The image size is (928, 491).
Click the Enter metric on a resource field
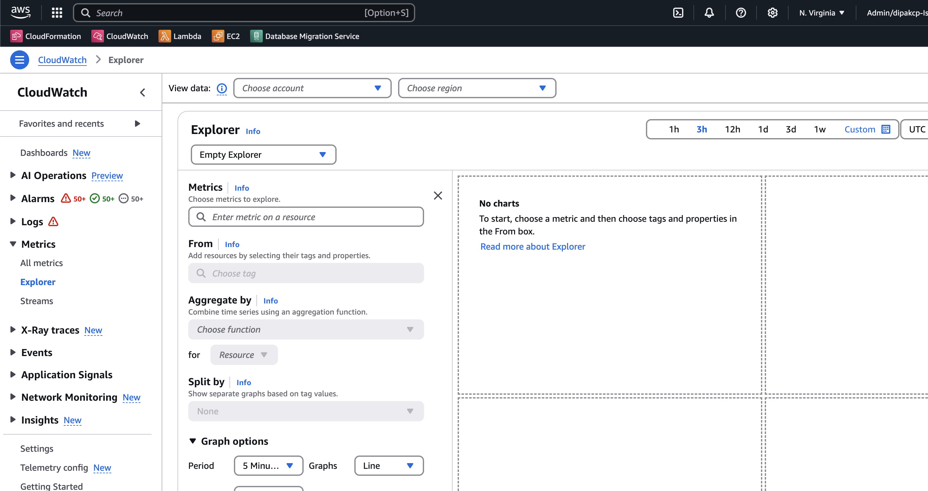[306, 217]
